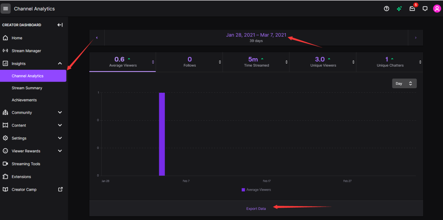The height and width of the screenshot is (220, 443).
Task: Click the Export Data link
Action: pos(256,208)
